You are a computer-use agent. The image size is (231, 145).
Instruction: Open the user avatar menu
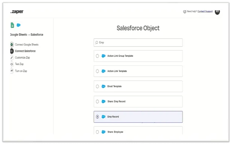[x=217, y=12]
